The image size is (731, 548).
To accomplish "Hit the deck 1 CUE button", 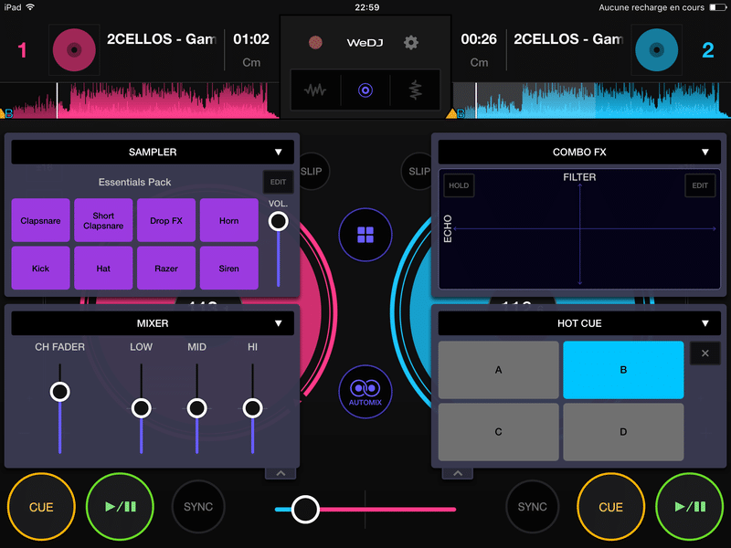I will [x=41, y=507].
